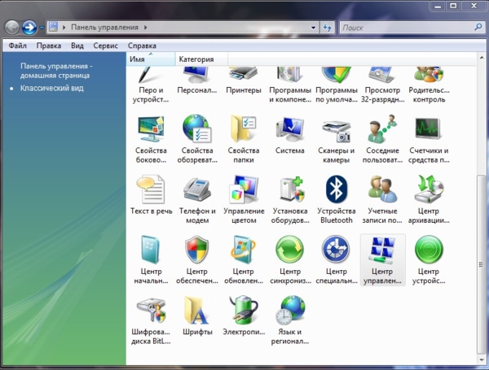Click the Панель управления breadcrumb
Viewport: 489px width, 370px height.
[104, 28]
